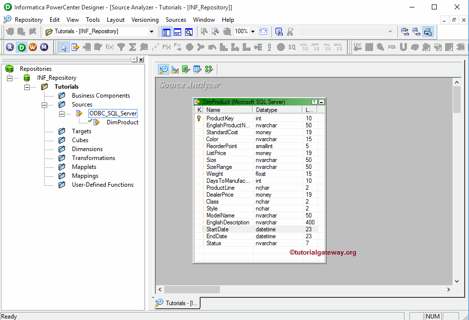This screenshot has height=320, width=469.
Task: Open the Target Designer tool icon
Action: click(175, 69)
